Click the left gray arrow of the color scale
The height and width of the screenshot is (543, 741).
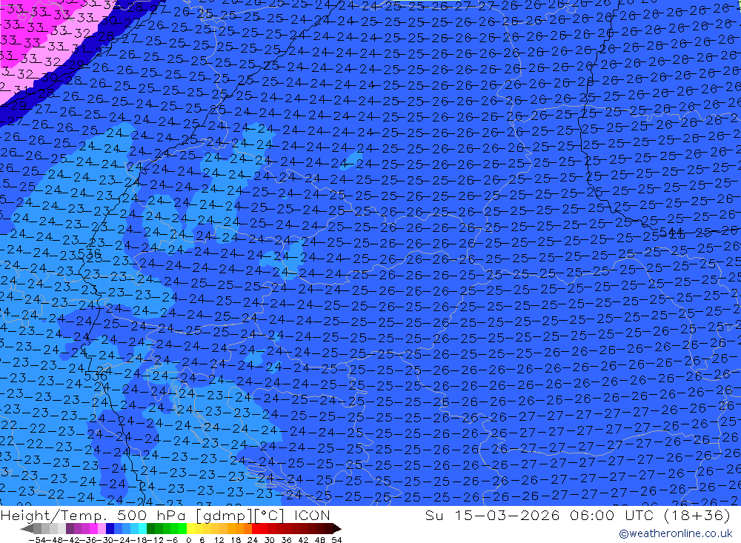(x=27, y=528)
